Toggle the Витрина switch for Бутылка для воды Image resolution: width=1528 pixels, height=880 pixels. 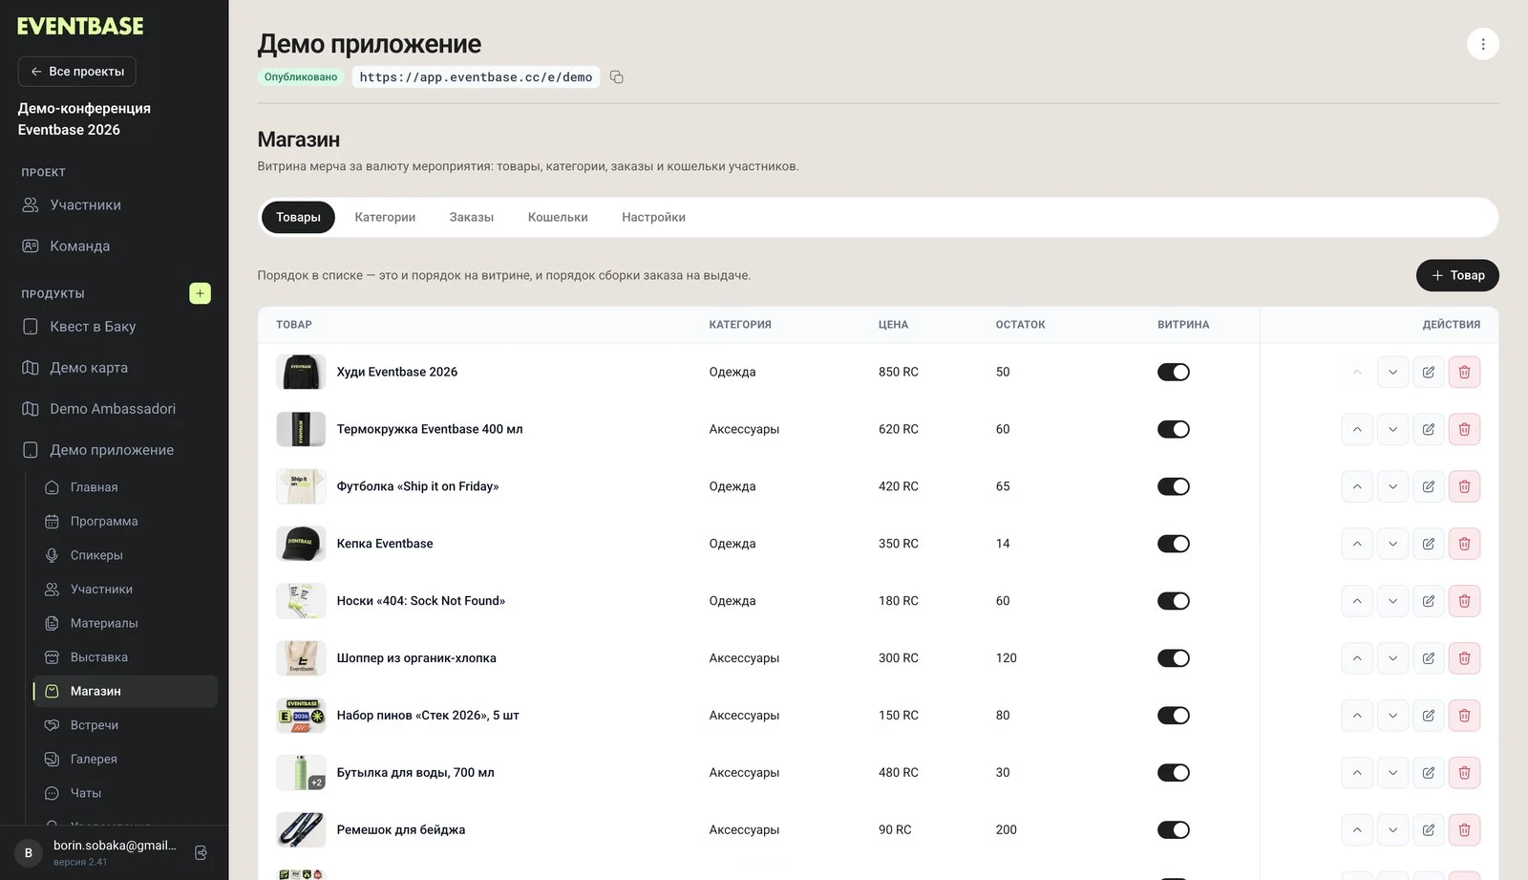[1174, 773]
